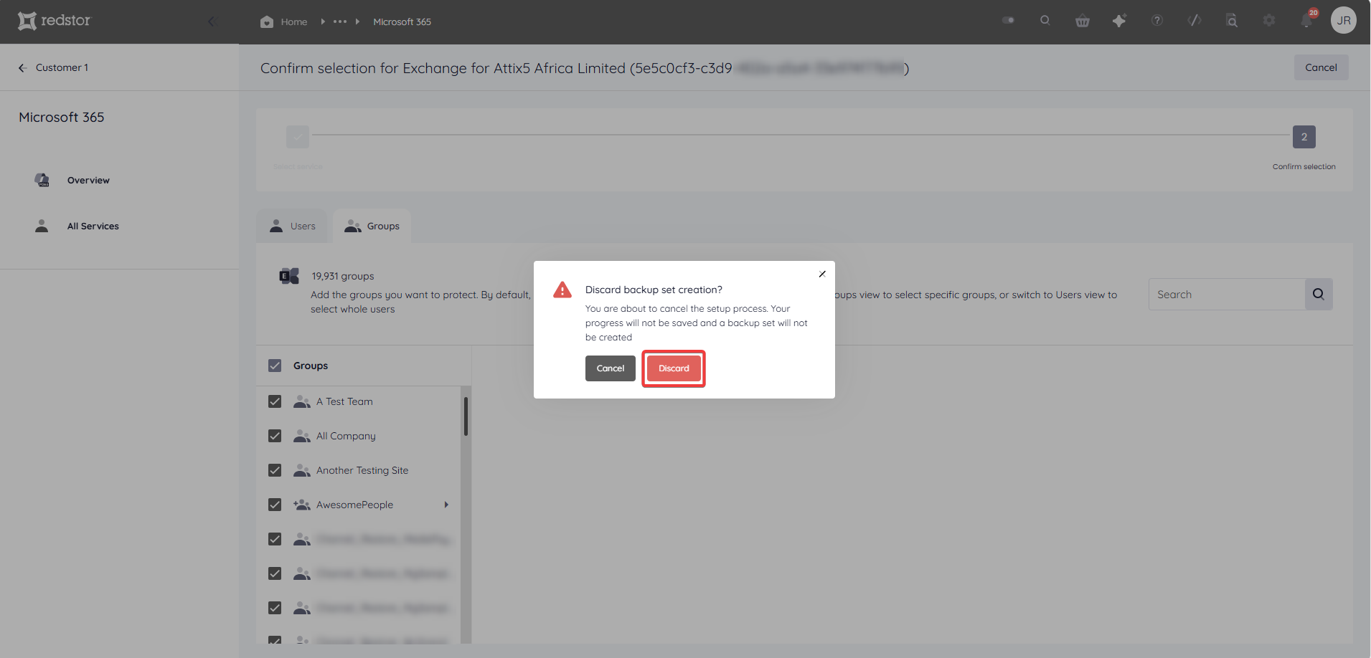Uncheck the A Test Team checkbox
Viewport: 1371px width, 658px height.
click(275, 401)
